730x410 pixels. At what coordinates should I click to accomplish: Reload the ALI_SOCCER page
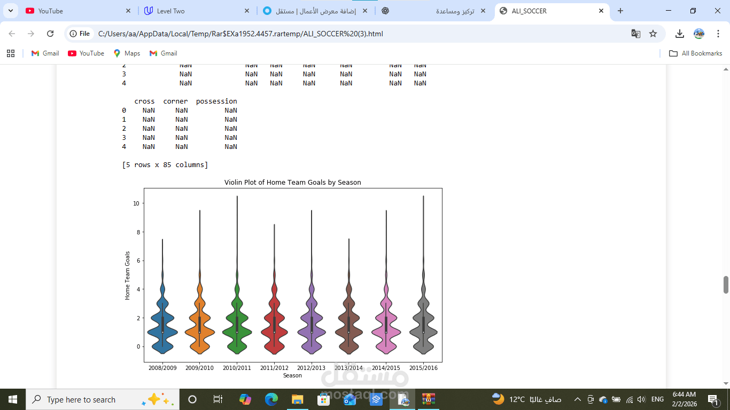(x=50, y=33)
